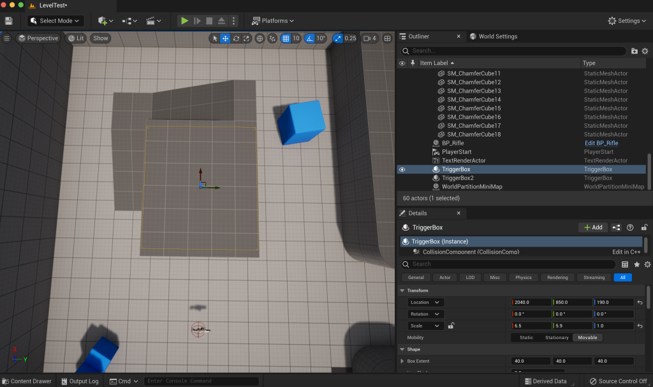Image resolution: width=653 pixels, height=387 pixels.
Task: Reset Location to default arrow
Action: pyautogui.click(x=640, y=303)
